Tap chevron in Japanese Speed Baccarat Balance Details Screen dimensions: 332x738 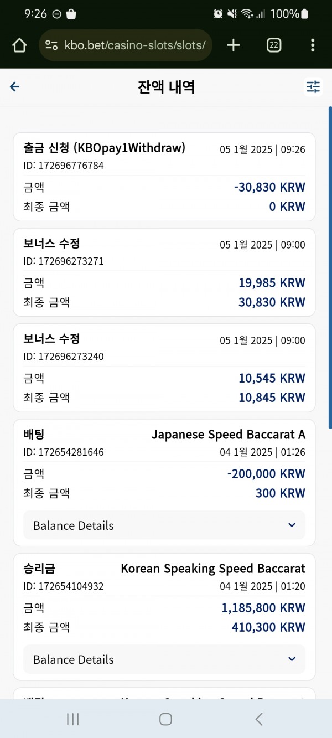point(292,525)
